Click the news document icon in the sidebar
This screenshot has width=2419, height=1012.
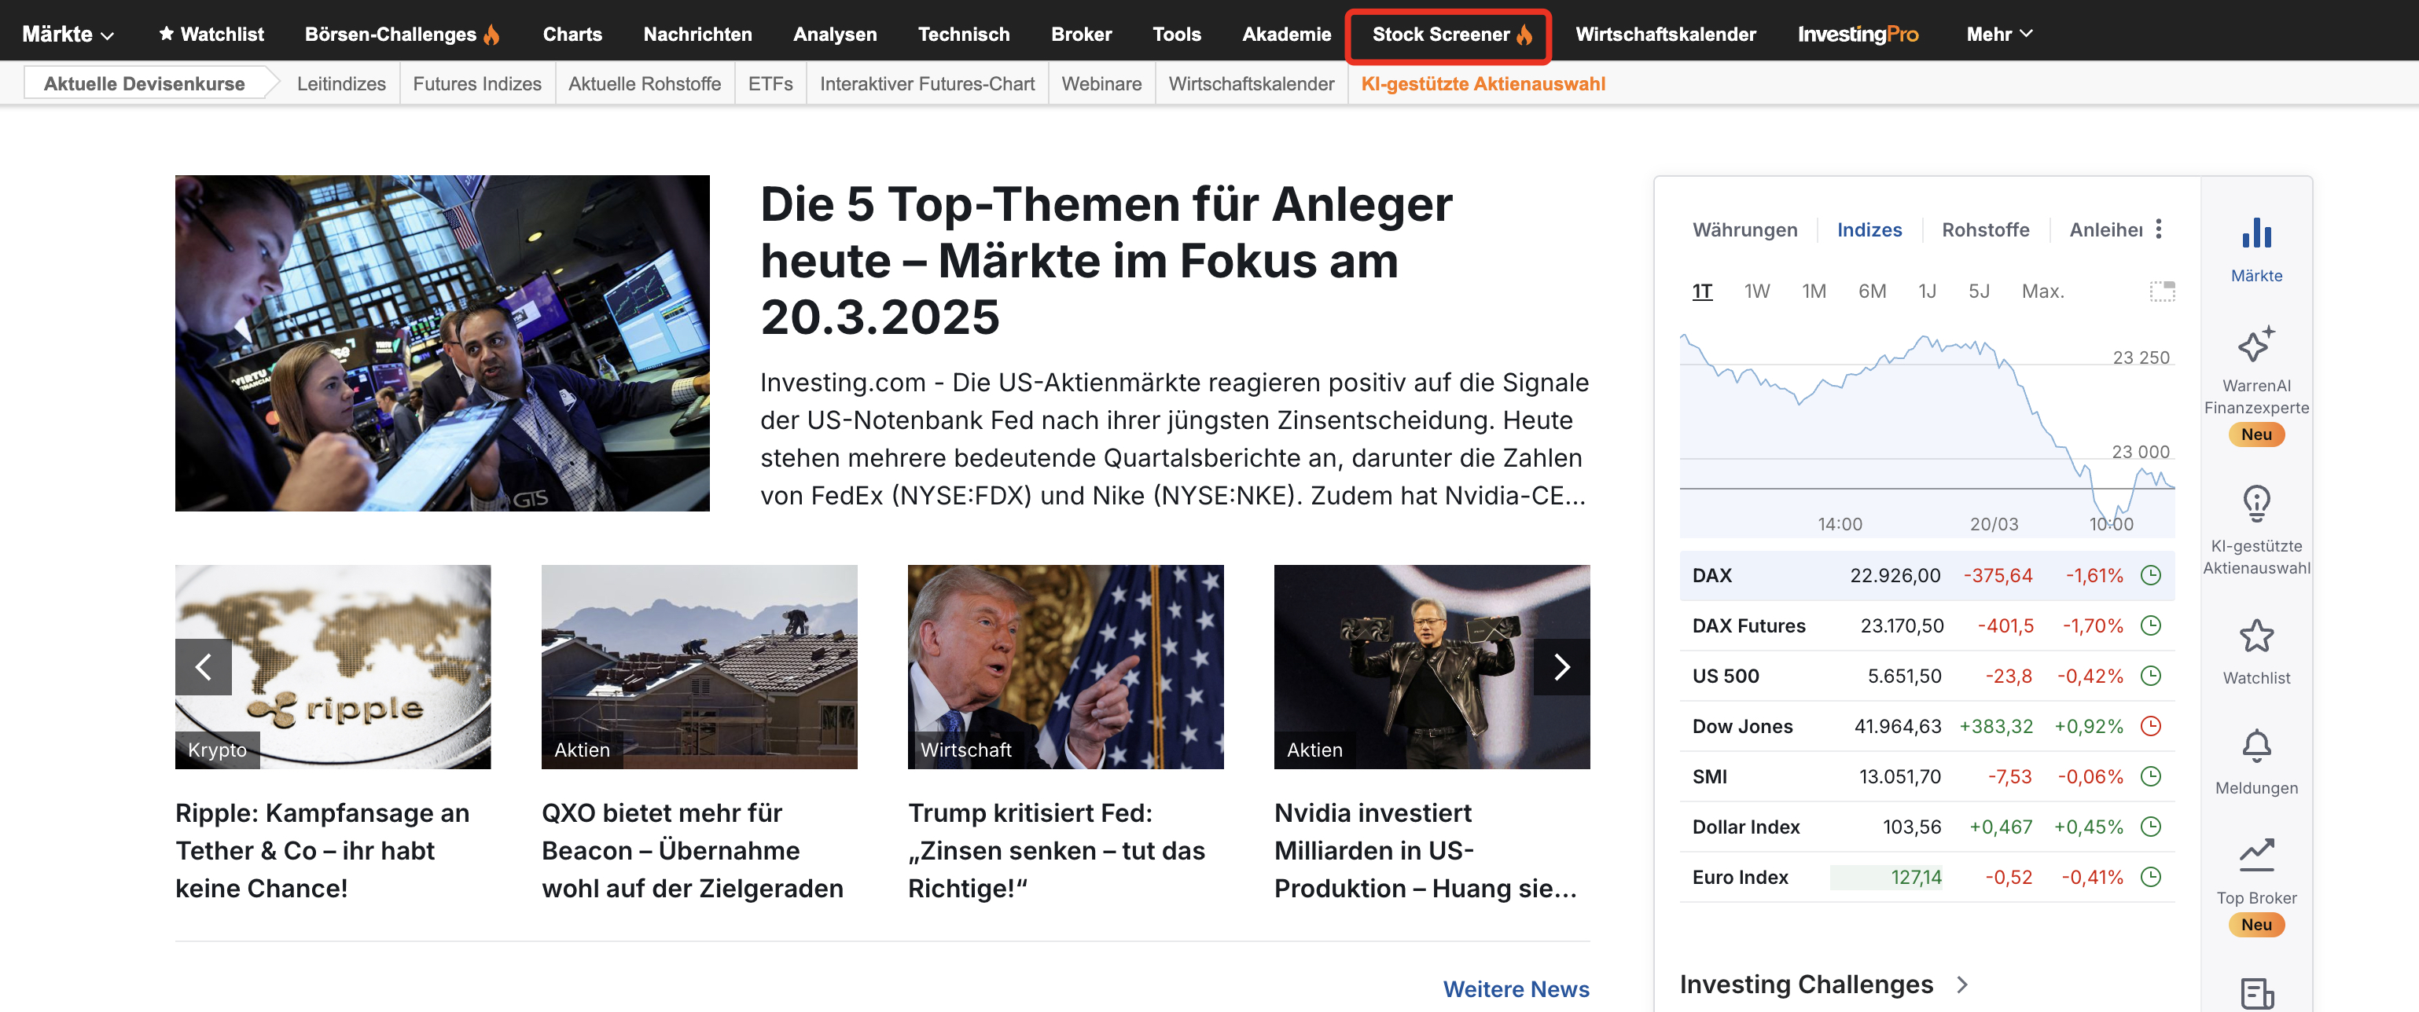pos(2255,993)
